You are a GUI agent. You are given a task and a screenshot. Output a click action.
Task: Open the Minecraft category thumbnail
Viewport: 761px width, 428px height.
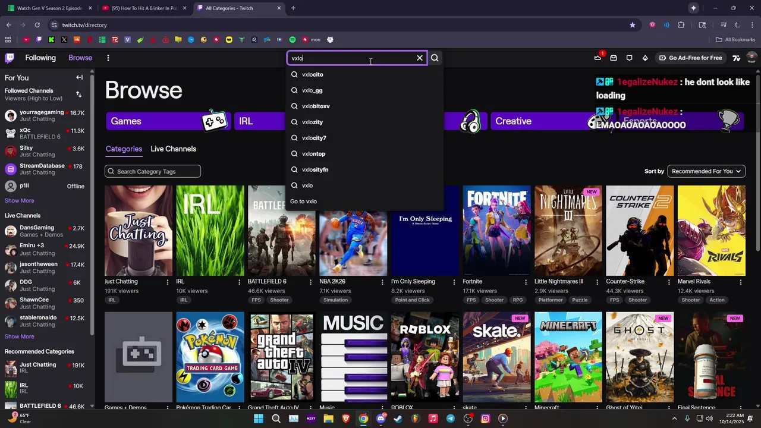click(568, 357)
